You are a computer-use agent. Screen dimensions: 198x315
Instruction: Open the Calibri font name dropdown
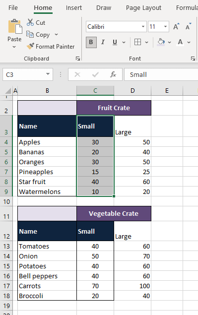pyautogui.click(x=143, y=26)
